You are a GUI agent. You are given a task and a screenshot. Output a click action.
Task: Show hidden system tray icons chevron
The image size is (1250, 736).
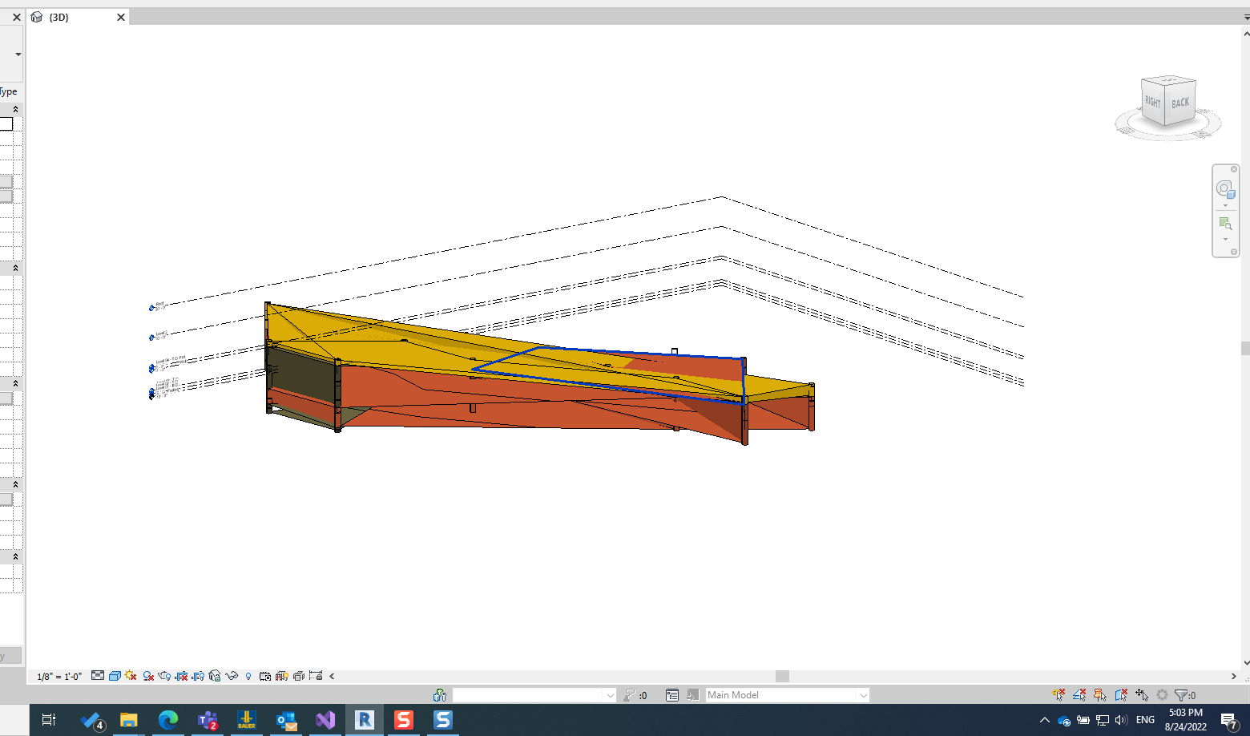coord(1044,720)
